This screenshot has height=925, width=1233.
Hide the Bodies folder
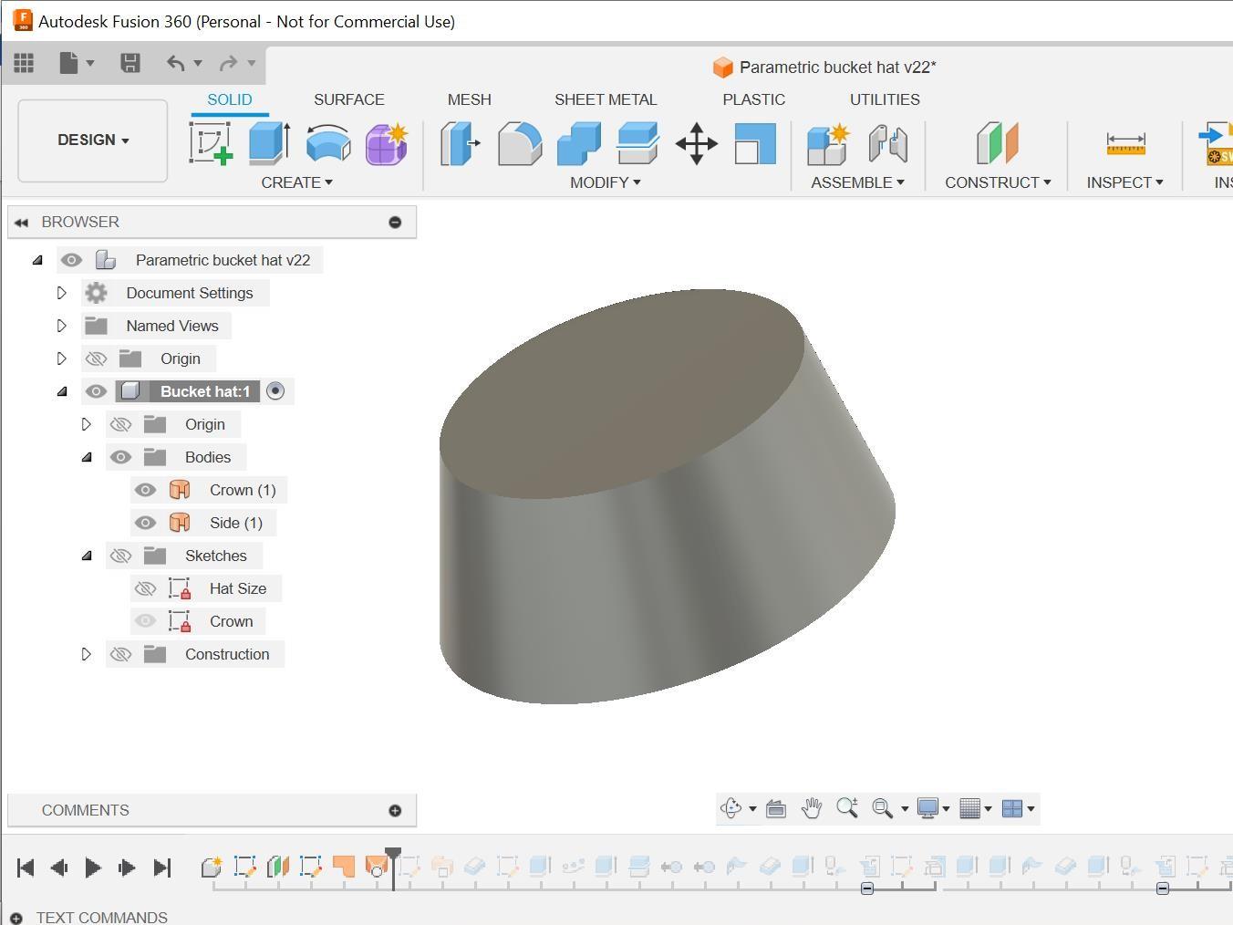tap(120, 457)
